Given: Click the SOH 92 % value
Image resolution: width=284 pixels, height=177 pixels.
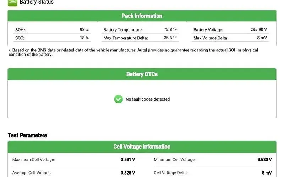Looking at the screenshot, I should click(x=84, y=30).
